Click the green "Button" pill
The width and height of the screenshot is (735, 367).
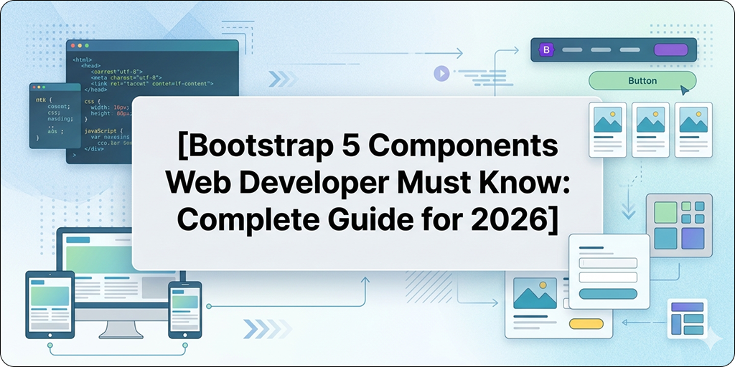coord(642,80)
